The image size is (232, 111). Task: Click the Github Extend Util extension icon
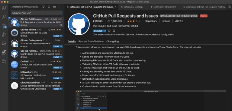pos(14,86)
